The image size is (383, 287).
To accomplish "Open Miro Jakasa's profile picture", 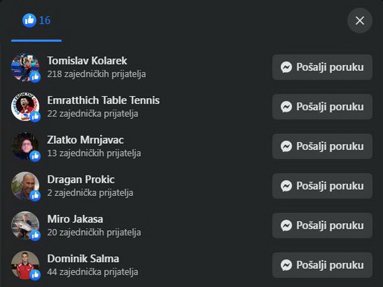I will click(x=24, y=225).
